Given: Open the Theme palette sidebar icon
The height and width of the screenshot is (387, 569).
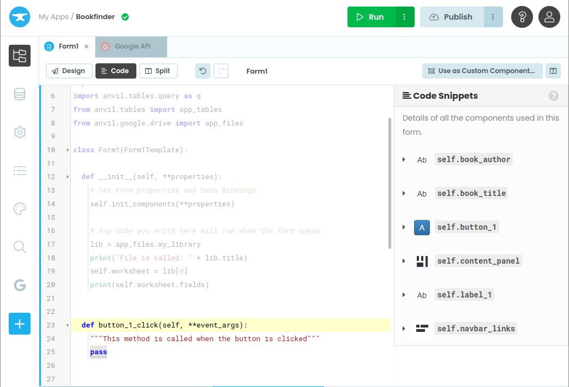Looking at the screenshot, I should (20, 209).
